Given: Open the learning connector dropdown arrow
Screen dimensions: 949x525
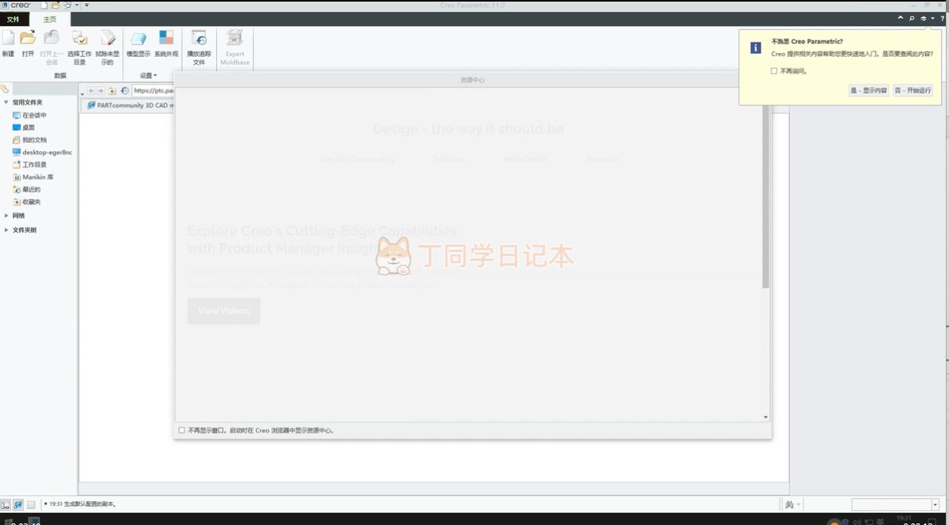Looking at the screenshot, I should 932,19.
